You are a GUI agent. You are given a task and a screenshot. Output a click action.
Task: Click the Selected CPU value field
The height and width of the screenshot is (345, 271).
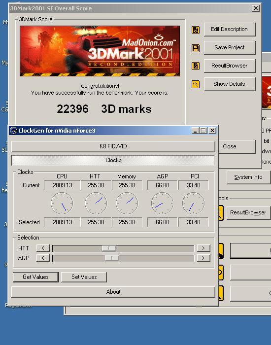coord(62,222)
